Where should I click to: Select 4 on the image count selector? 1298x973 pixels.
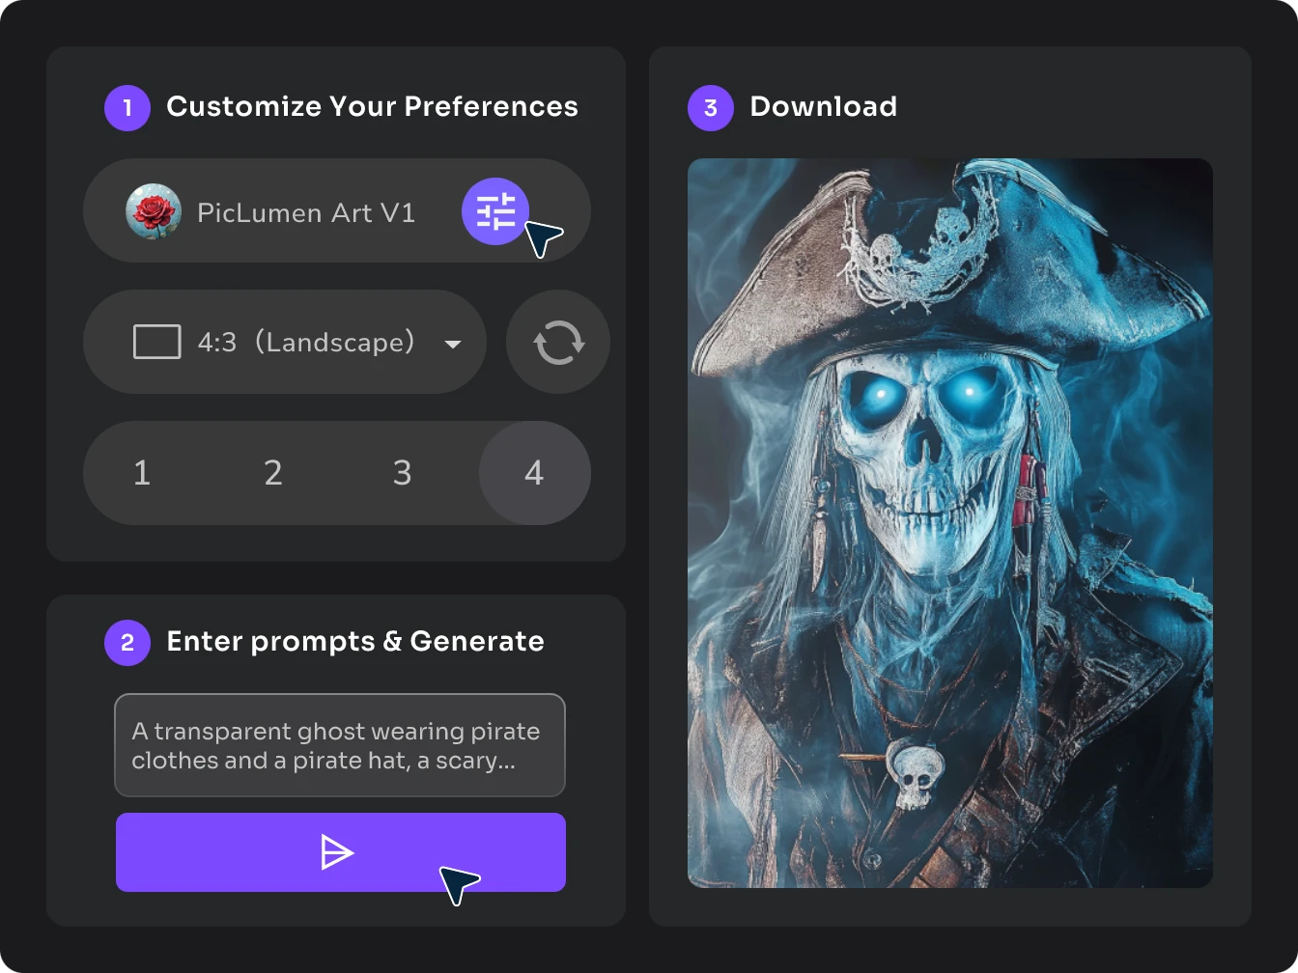534,473
